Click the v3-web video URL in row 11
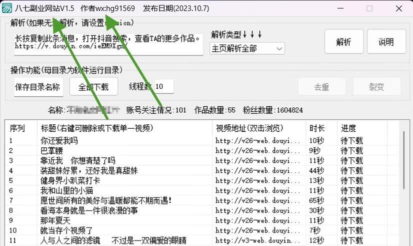The height and width of the screenshot is (246, 413). click(x=257, y=241)
